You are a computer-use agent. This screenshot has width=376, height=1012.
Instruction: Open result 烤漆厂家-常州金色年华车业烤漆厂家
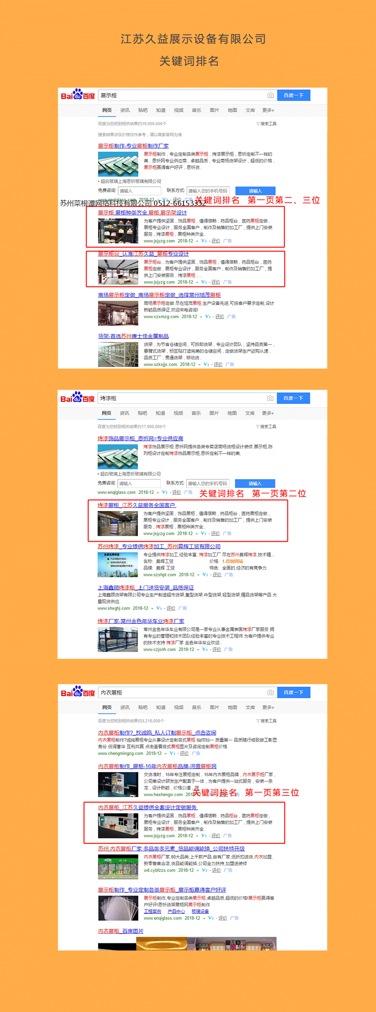tap(141, 621)
